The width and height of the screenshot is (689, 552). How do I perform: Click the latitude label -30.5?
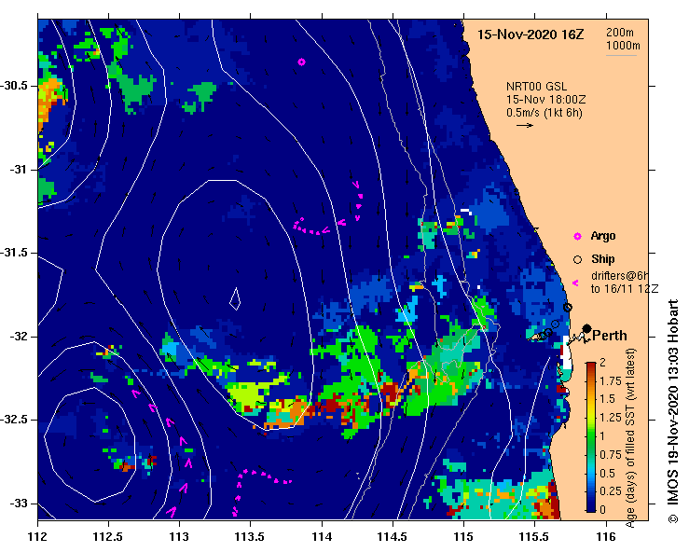click(x=15, y=86)
